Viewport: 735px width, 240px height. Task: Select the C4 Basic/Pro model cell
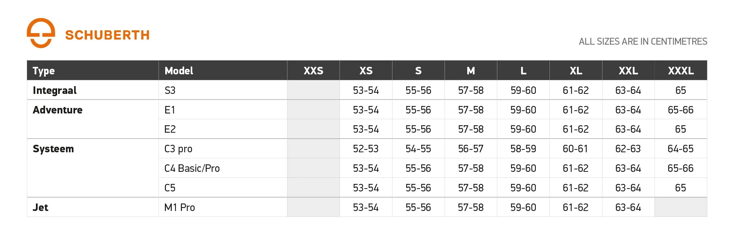[192, 168]
